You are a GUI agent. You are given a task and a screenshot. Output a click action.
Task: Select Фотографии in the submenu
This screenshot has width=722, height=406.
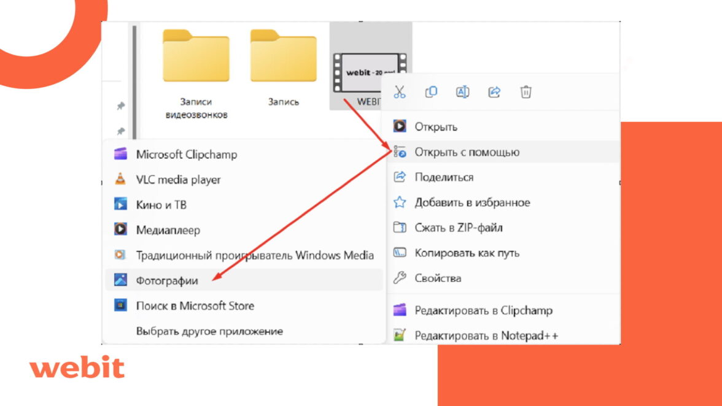tap(244, 280)
